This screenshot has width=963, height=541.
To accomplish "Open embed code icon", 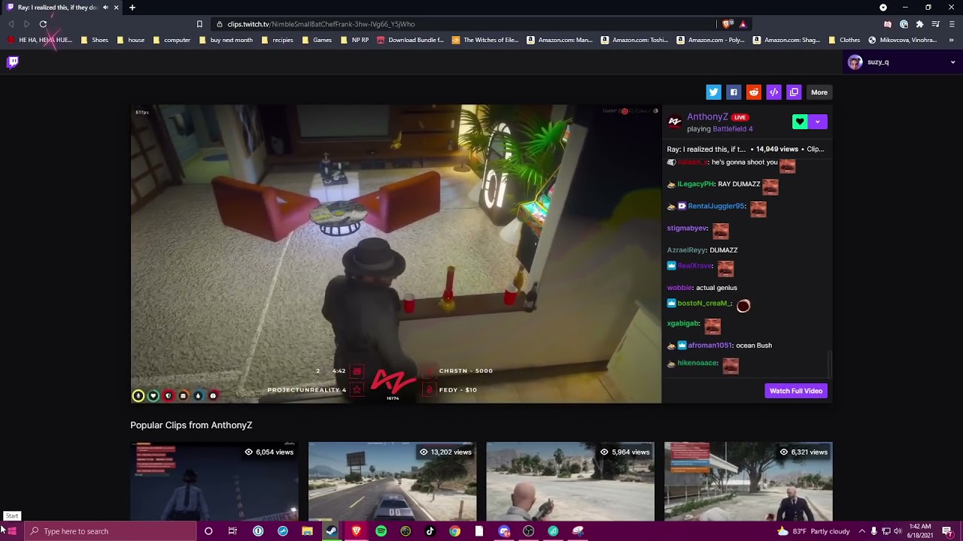I will (x=773, y=92).
